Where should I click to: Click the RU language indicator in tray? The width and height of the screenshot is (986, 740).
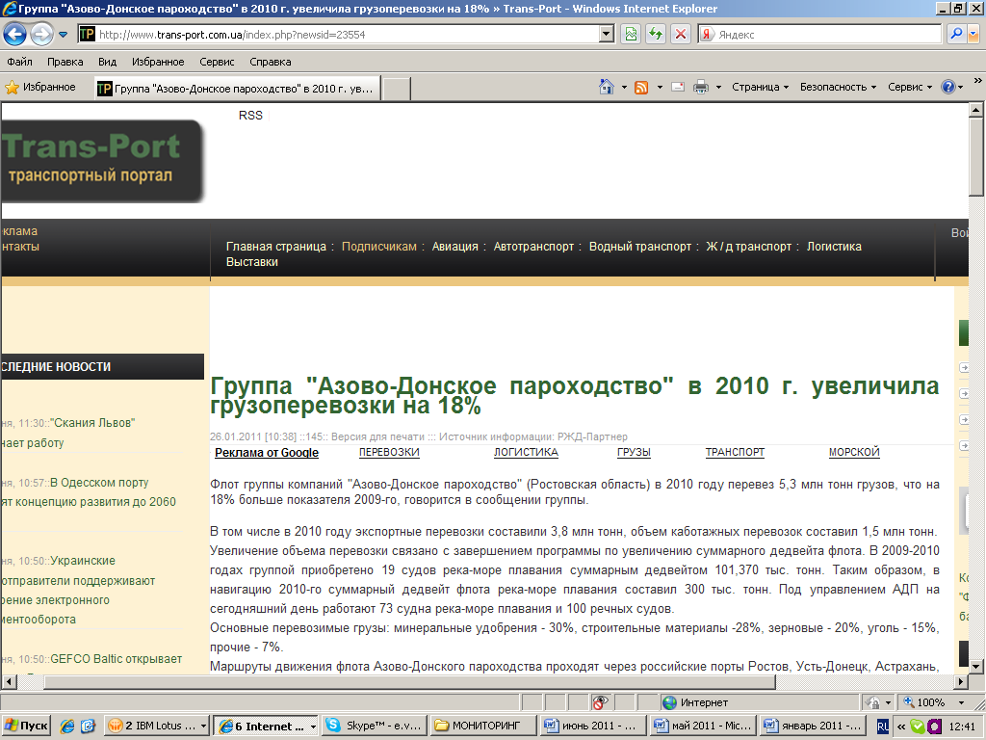tap(883, 727)
